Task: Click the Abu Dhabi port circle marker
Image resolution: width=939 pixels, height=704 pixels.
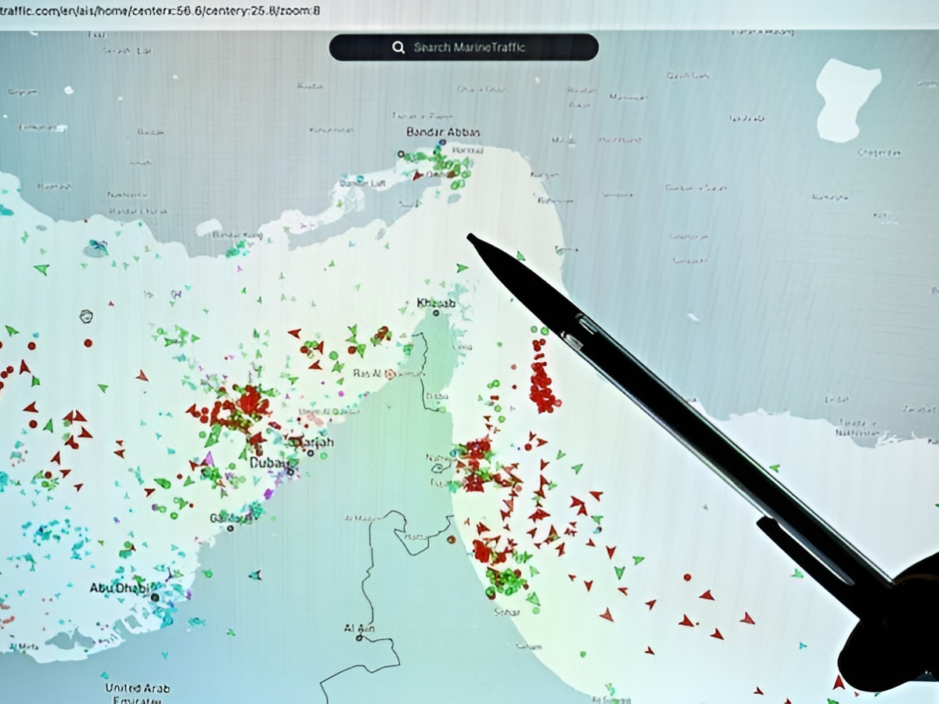Action: pos(155,598)
